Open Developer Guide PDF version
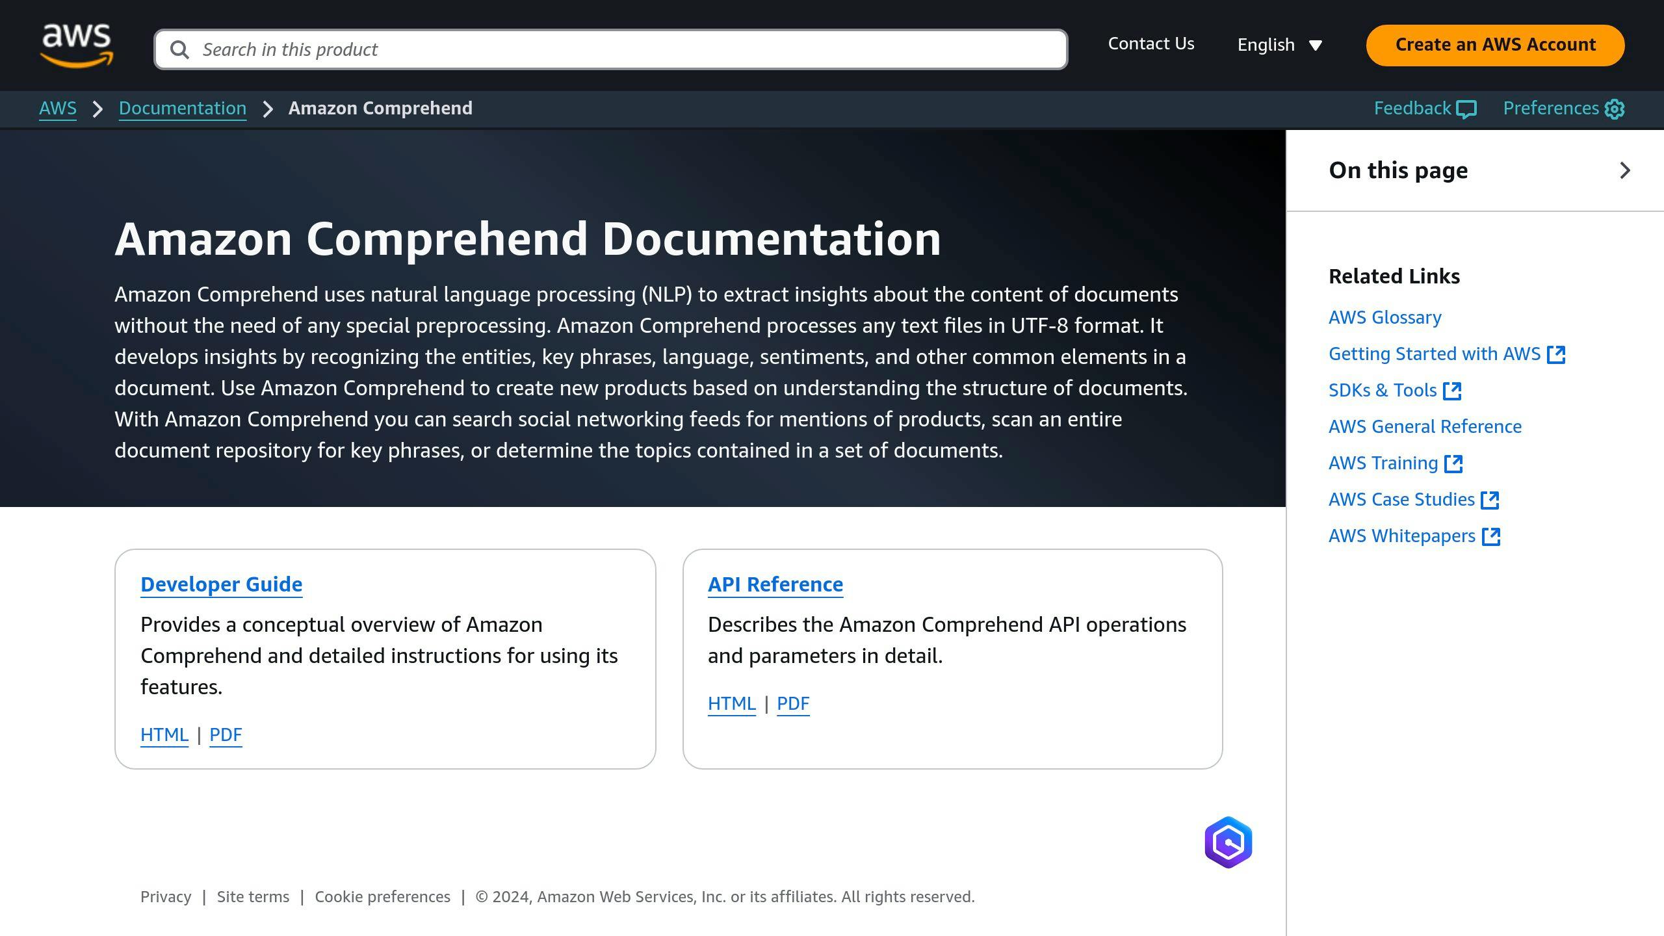Viewport: 1664px width, 936px height. pos(226,735)
